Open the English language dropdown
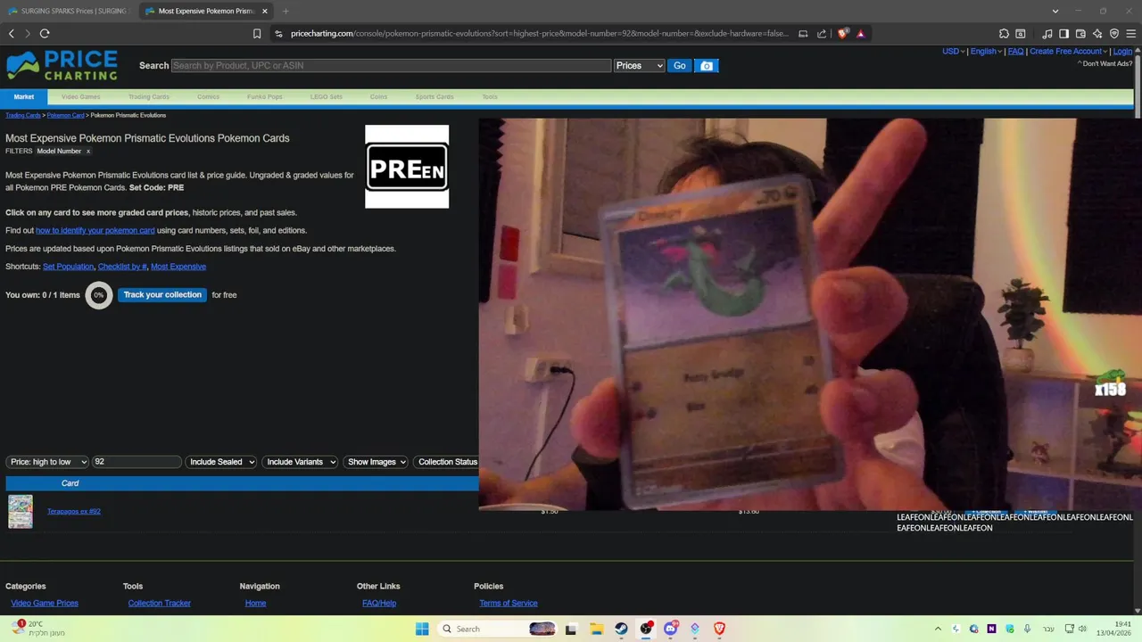Viewport: 1142px width, 642px height. tap(986, 52)
